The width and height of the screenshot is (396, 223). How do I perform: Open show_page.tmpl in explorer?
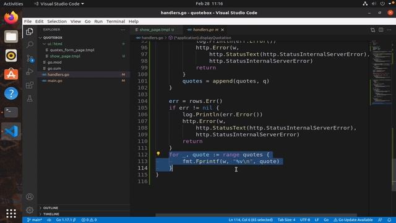(65, 56)
